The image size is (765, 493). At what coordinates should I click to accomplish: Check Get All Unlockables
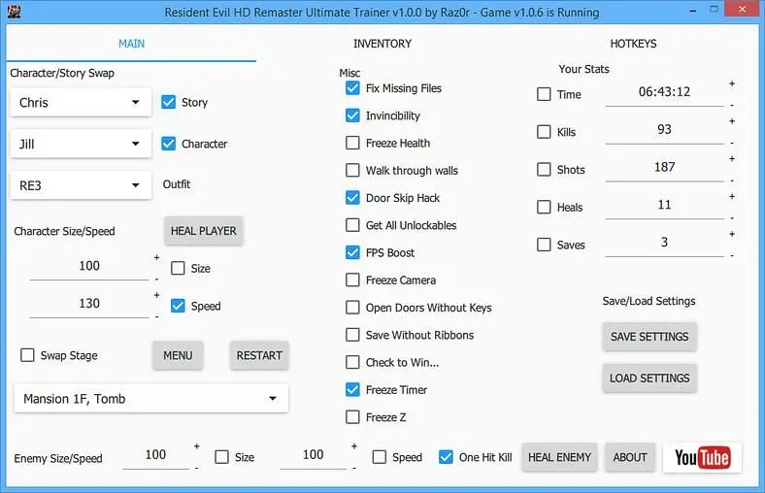[352, 225]
